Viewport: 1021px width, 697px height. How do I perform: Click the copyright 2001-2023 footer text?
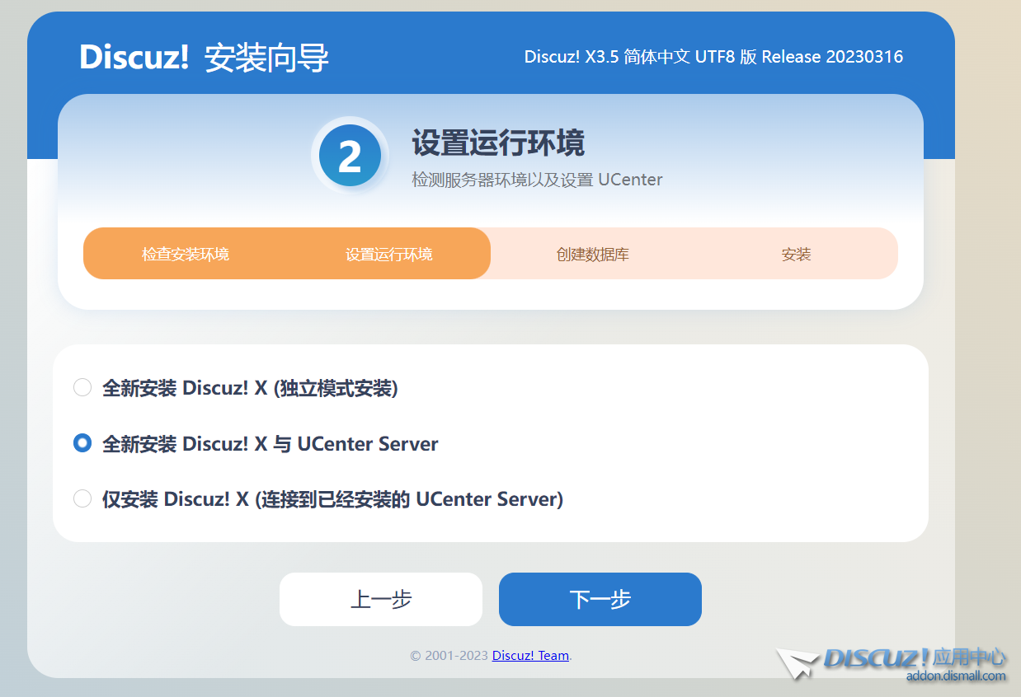tap(449, 655)
